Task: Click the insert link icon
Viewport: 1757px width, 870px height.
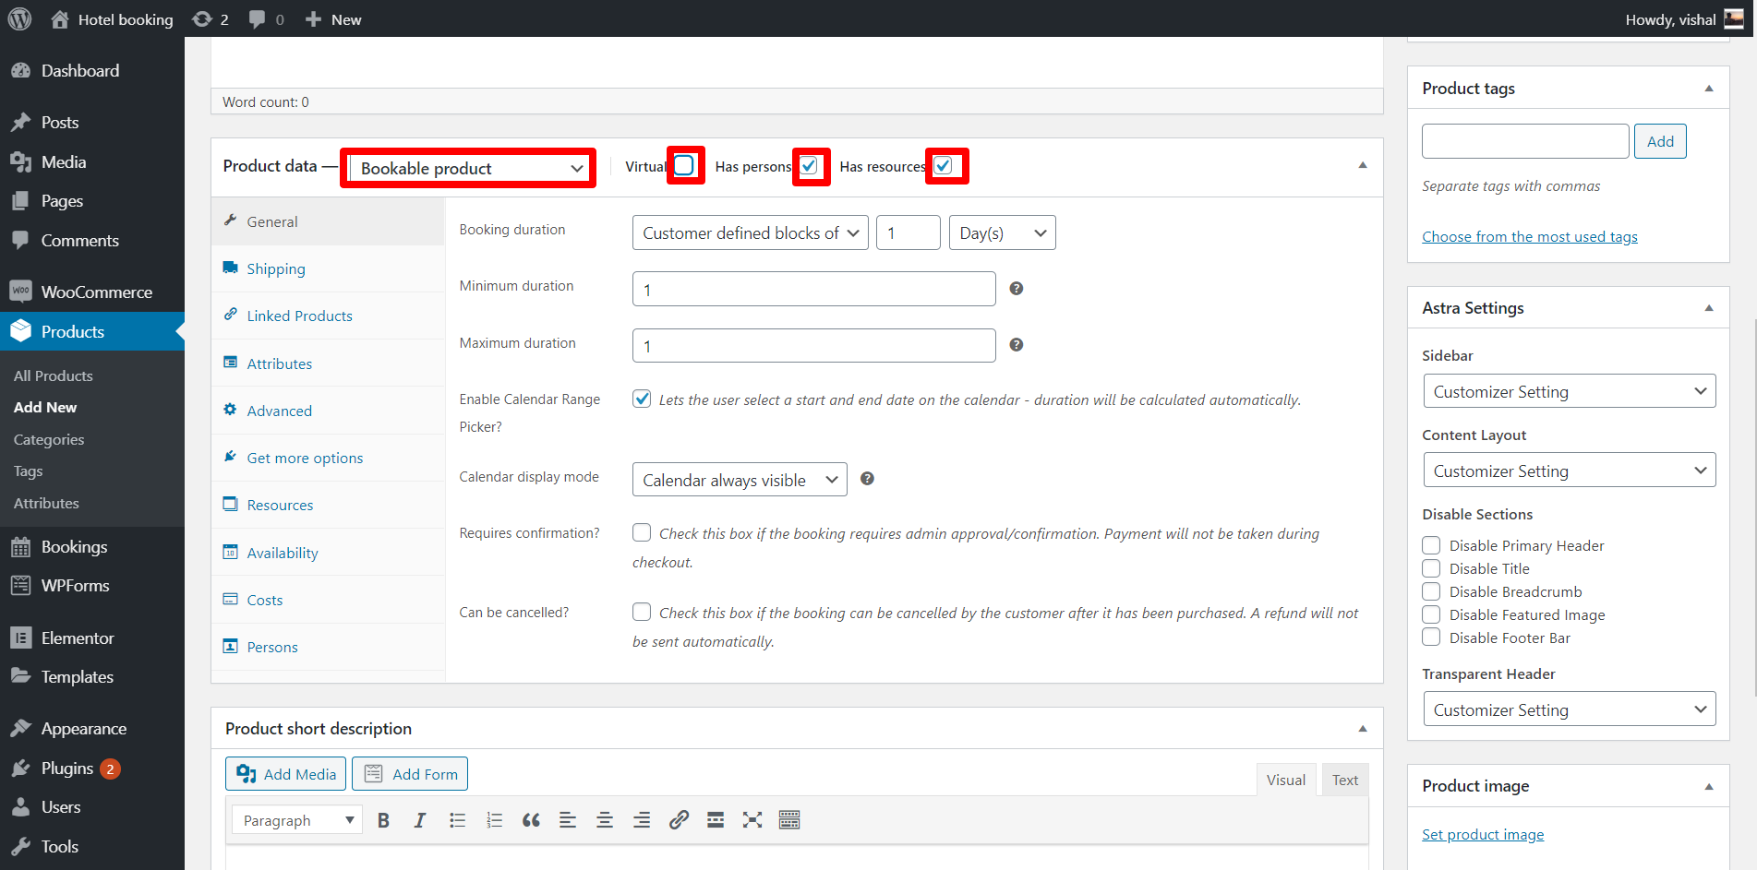Action: pos(679,820)
